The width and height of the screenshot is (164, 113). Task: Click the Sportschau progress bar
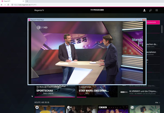(55, 97)
